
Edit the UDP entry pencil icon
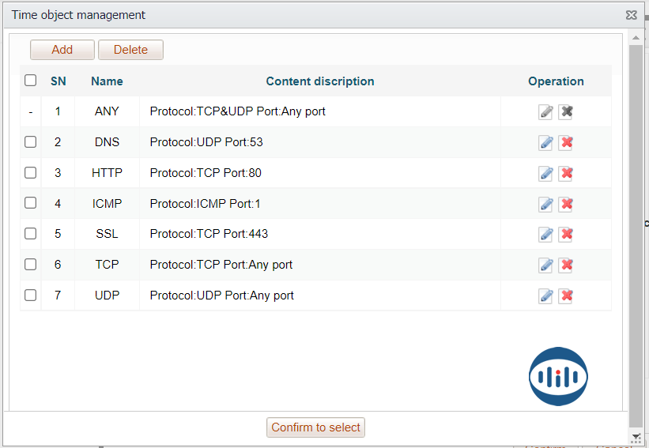545,296
